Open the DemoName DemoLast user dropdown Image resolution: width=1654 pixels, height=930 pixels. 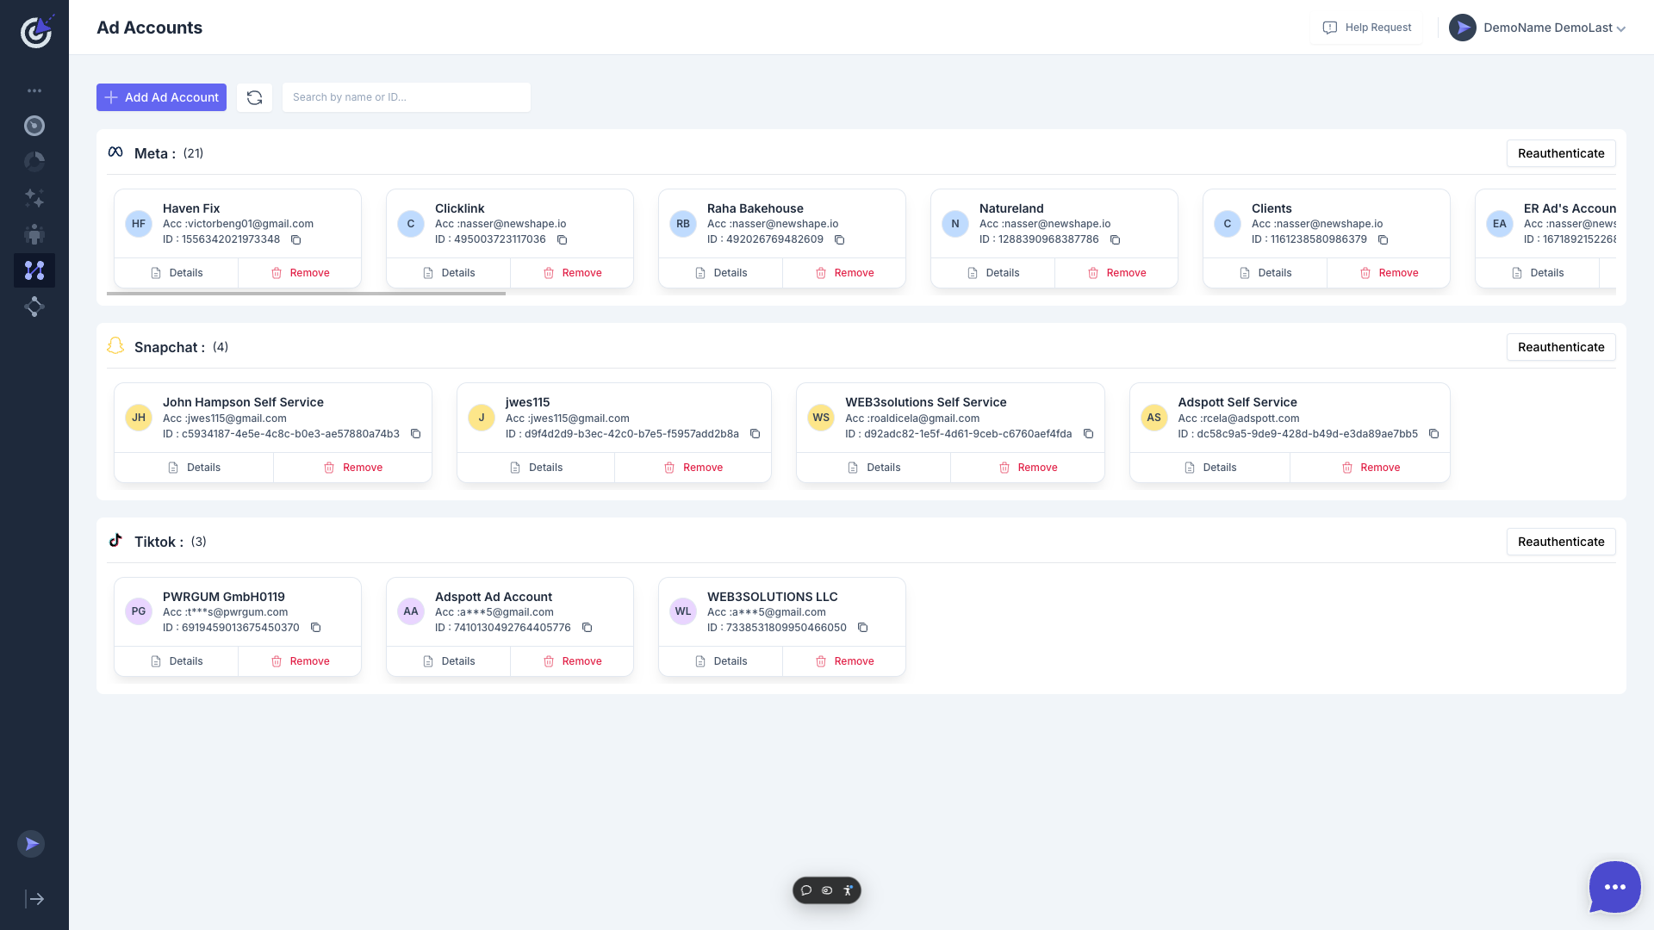[1538, 28]
